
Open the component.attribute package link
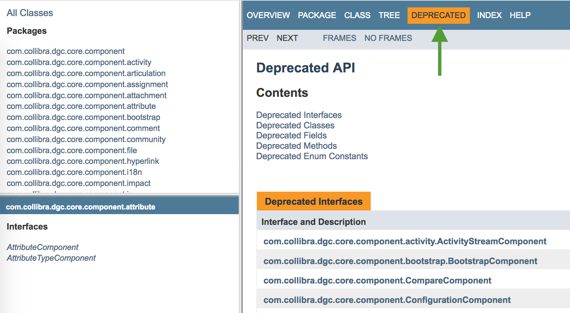tap(81, 106)
